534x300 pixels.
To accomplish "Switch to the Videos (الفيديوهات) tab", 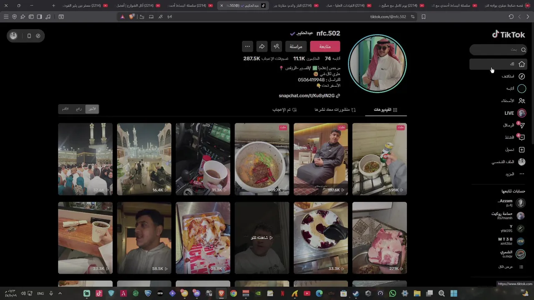I will 385,110.
